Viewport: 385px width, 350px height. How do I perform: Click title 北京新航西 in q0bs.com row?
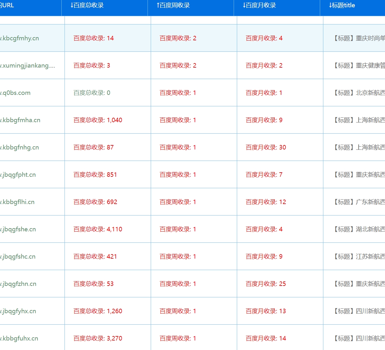[x=359, y=93]
